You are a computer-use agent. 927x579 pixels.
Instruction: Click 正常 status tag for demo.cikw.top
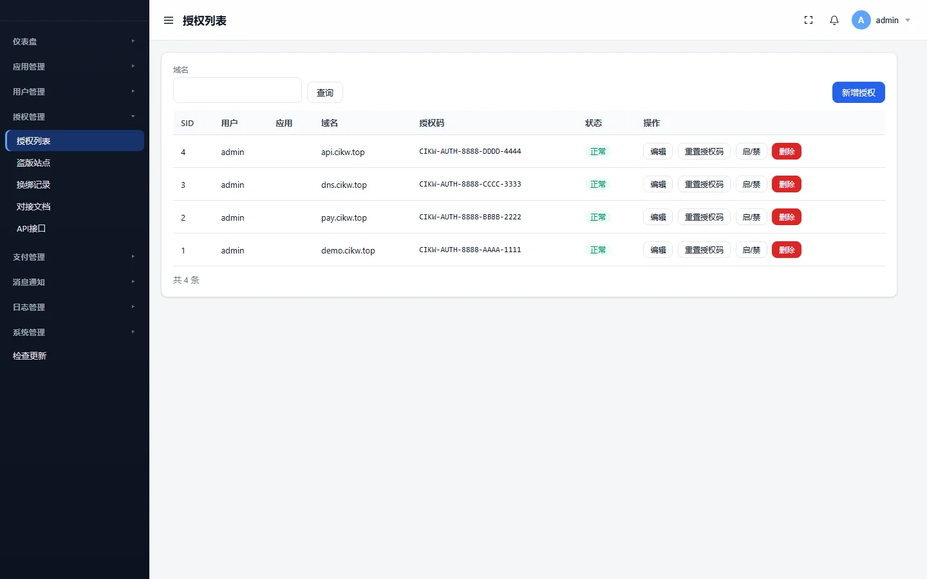coord(598,250)
